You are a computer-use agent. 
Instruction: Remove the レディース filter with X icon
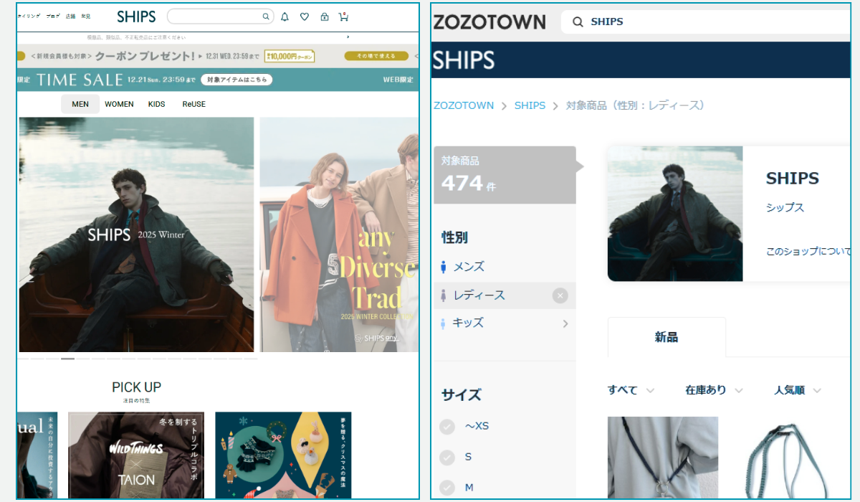[x=560, y=295]
